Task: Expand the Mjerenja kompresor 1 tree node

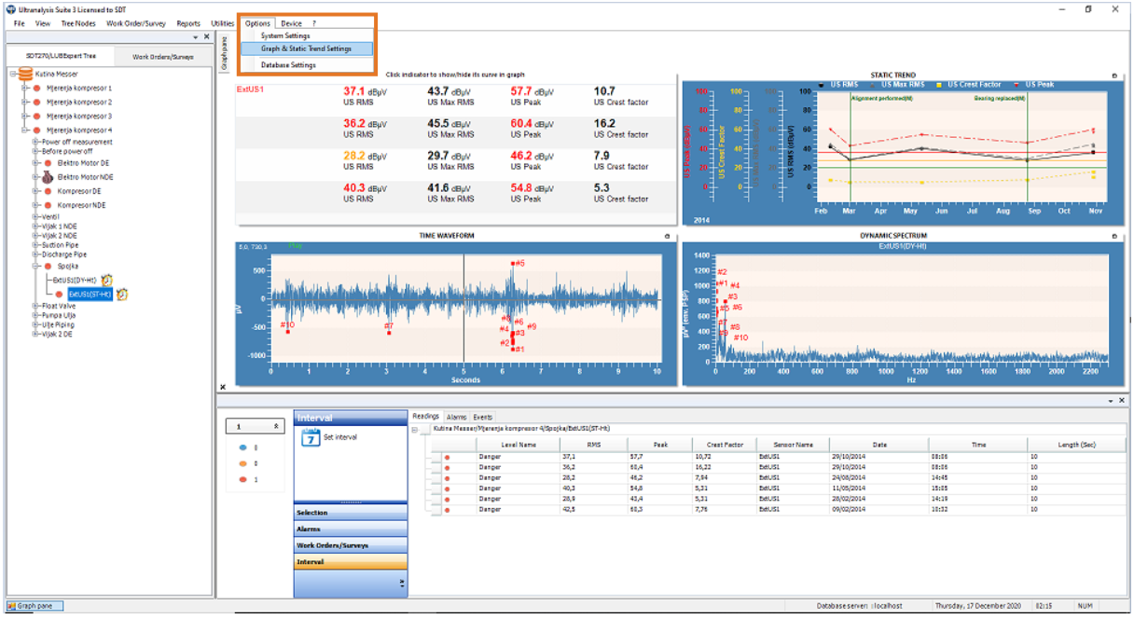Action: [25, 88]
